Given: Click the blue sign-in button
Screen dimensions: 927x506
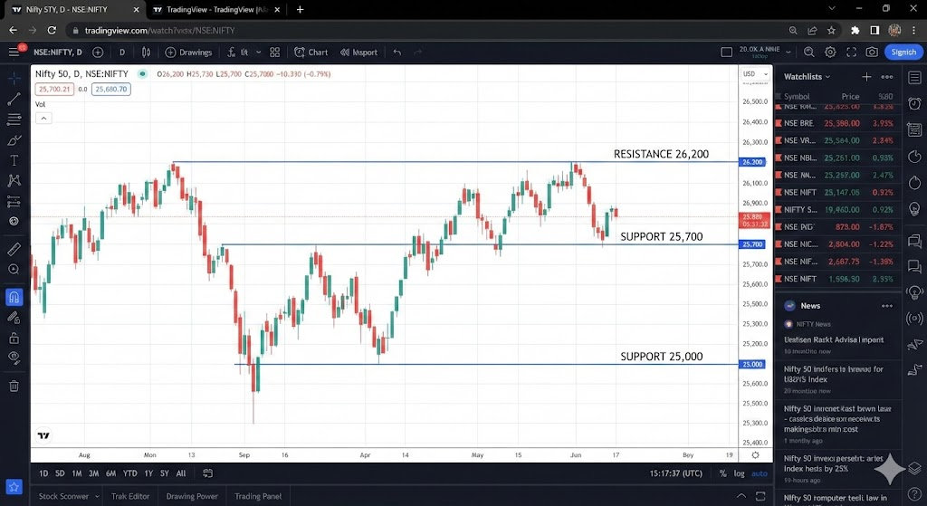Looking at the screenshot, I should click(x=903, y=52).
